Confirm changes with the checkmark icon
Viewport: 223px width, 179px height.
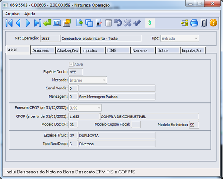click(x=137, y=23)
